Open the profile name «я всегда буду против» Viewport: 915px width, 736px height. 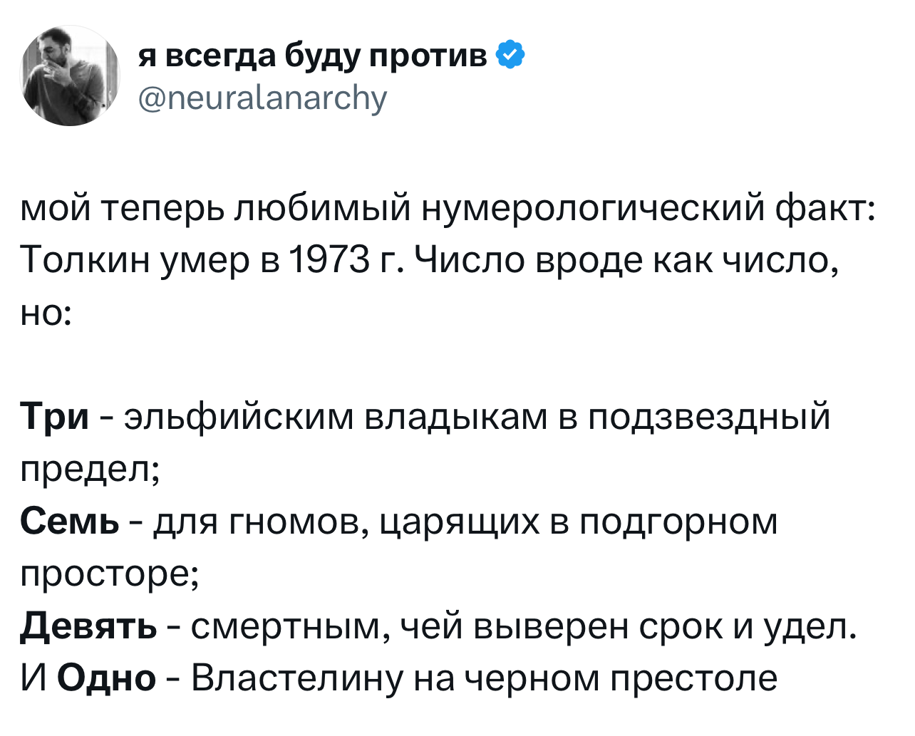(x=312, y=56)
